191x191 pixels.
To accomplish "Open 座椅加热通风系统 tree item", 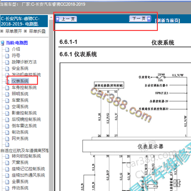I will click(28, 175).
